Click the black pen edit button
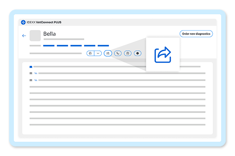Screen dimensions: 235x156 coord(138,53)
